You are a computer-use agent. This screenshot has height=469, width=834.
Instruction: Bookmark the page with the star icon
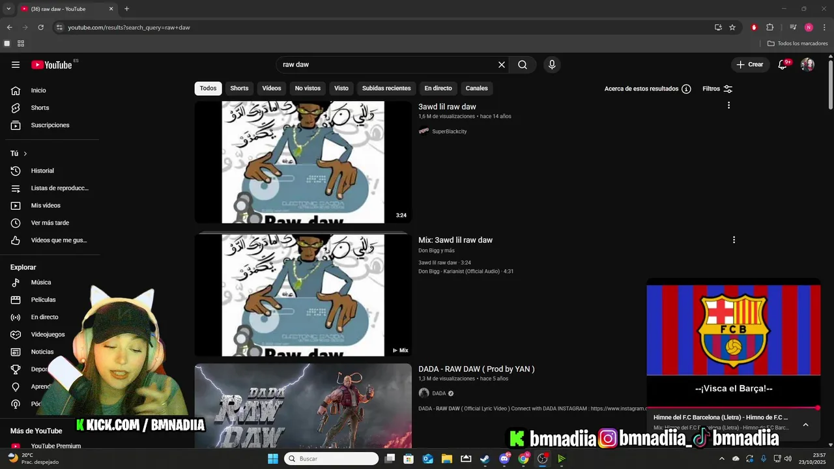click(x=732, y=27)
